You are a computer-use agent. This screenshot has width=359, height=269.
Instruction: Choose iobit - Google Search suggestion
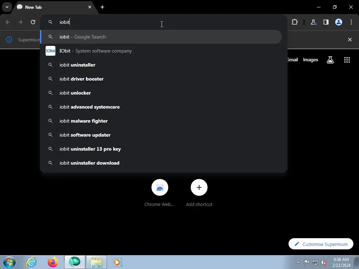(161, 37)
